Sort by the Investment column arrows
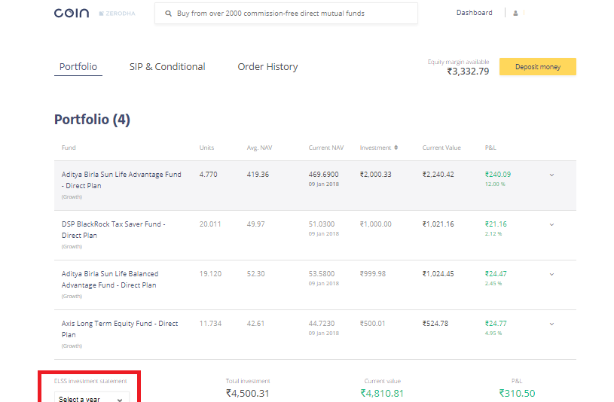This screenshot has height=402, width=614. click(396, 148)
